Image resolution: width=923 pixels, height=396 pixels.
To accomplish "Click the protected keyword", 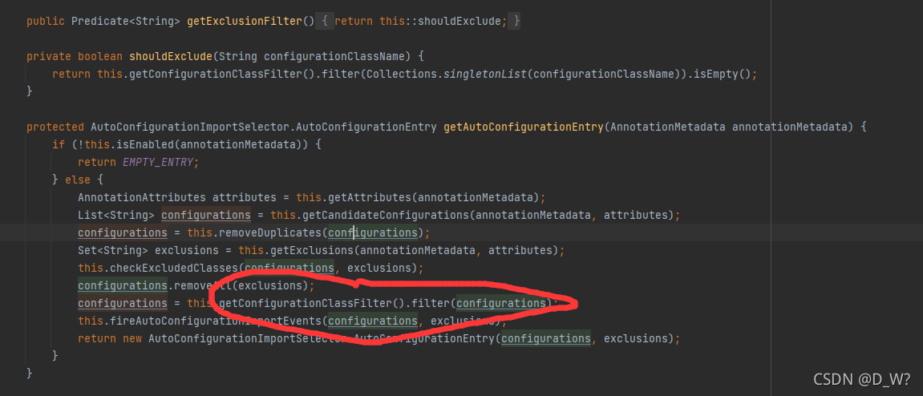I will point(55,127).
